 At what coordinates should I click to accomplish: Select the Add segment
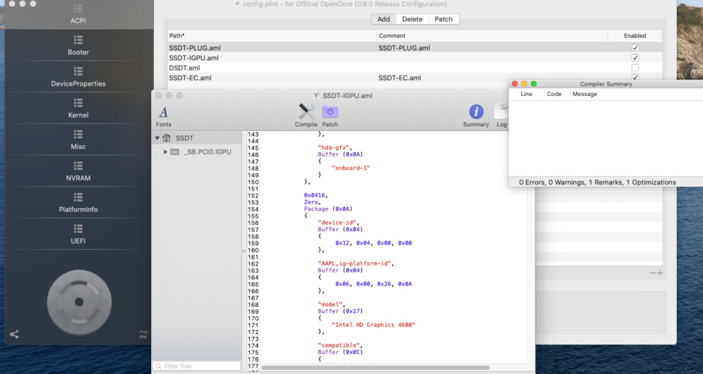pyautogui.click(x=383, y=19)
